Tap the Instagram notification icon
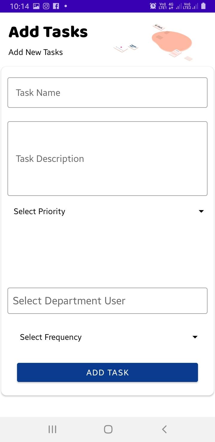The image size is (215, 442). [46, 6]
